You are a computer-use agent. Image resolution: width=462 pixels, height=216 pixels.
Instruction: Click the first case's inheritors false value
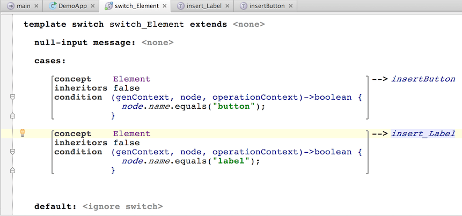click(x=126, y=88)
